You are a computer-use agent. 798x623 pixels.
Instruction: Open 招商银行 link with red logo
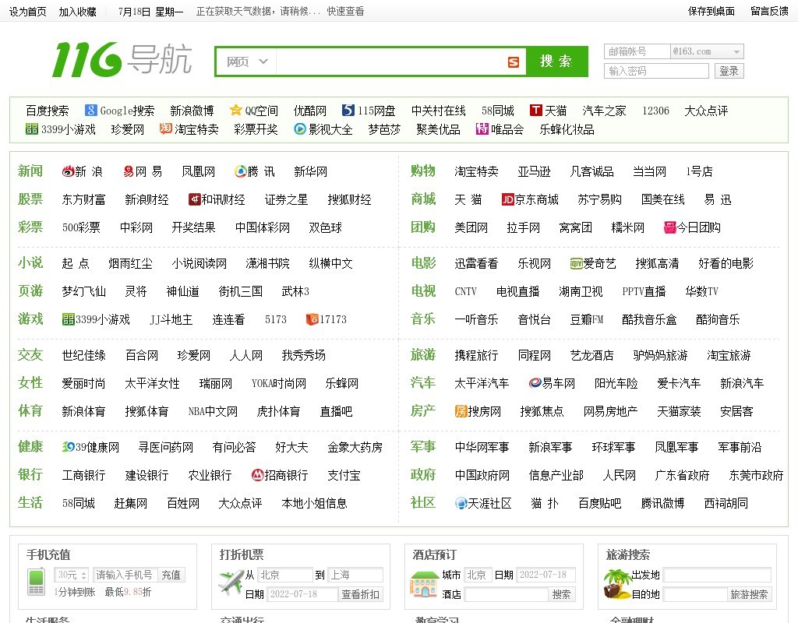(280, 476)
